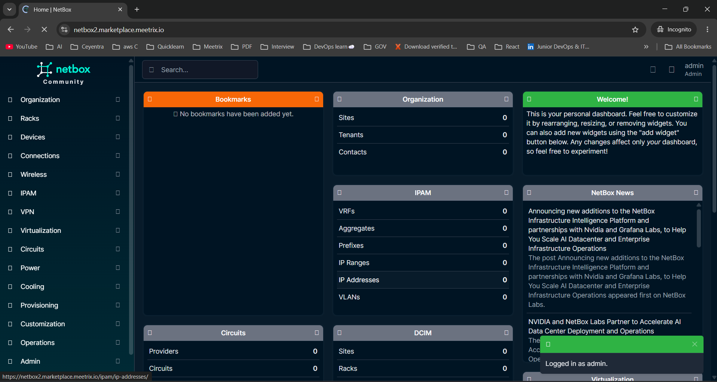Click the Circuits widget configure icon
Viewport: 717px width, 382px height.
150,333
